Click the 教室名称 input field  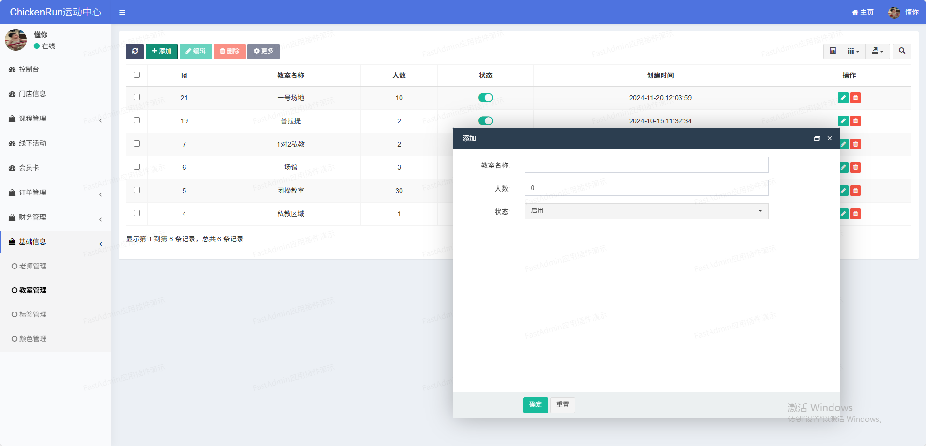point(646,165)
